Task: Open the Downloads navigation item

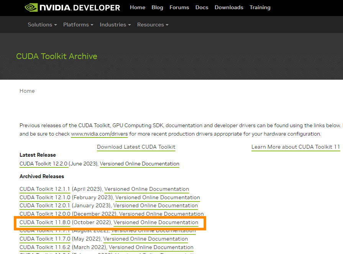Action: (x=229, y=7)
